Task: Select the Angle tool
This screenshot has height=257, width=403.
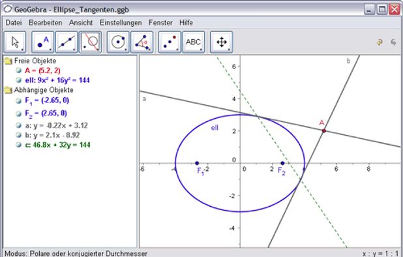Action: point(142,42)
